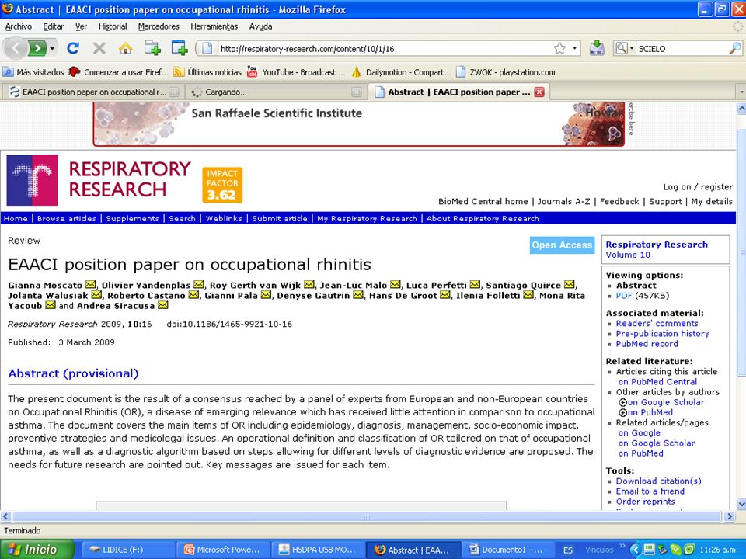Open the Pre-publication history link

[662, 334]
